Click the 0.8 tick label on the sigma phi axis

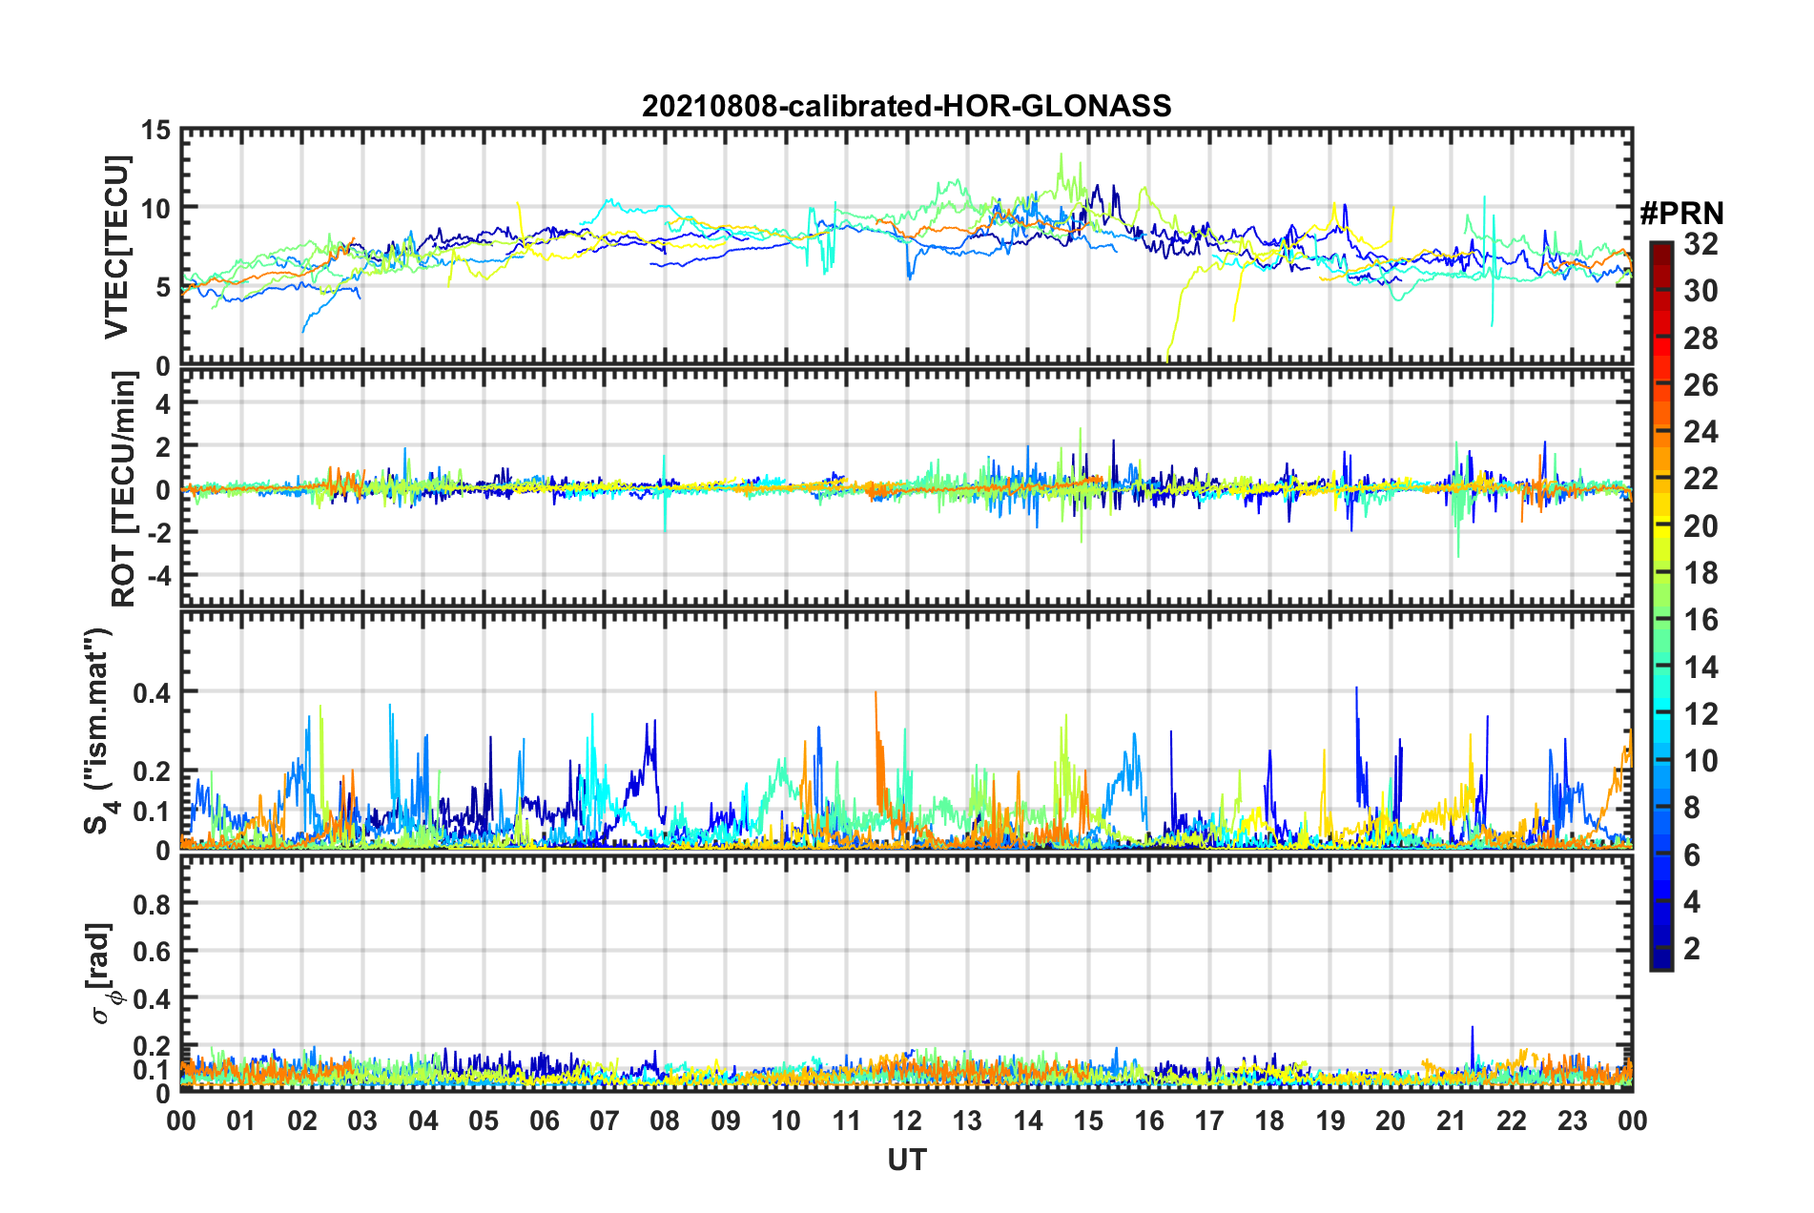pos(153,904)
